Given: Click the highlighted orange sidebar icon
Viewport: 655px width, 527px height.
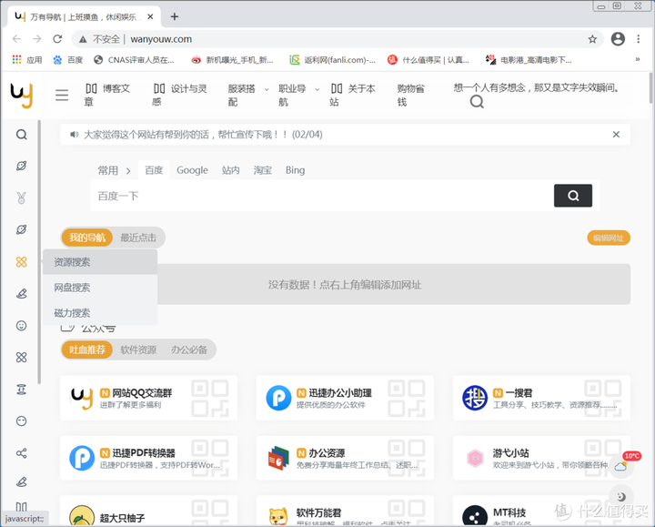Looking at the screenshot, I should (x=21, y=261).
